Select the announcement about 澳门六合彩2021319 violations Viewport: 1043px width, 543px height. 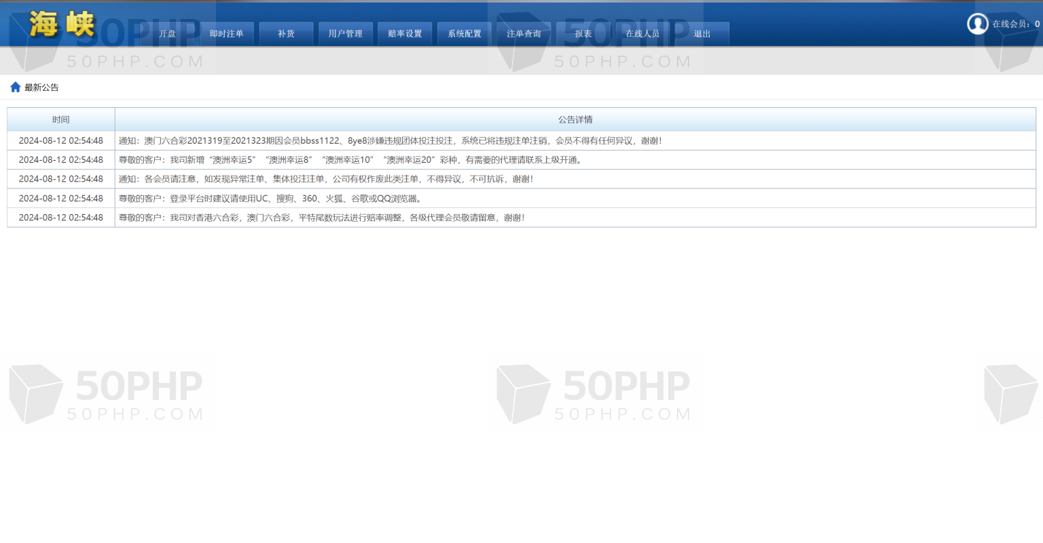point(390,141)
